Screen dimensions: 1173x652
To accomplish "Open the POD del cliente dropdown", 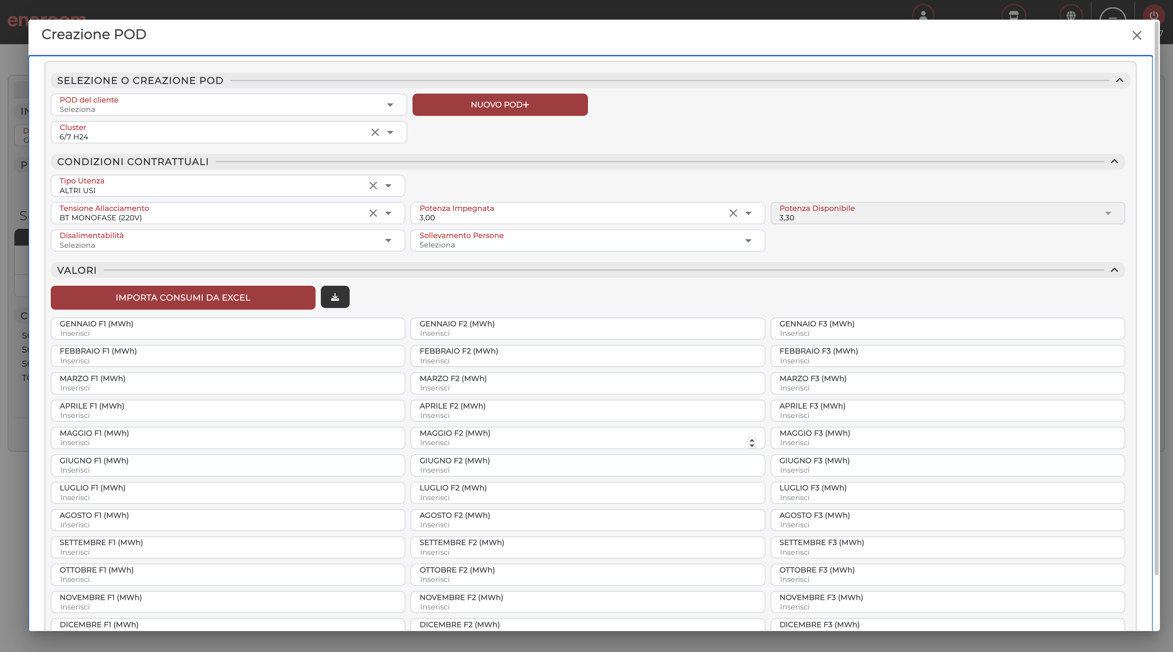I will pos(390,105).
